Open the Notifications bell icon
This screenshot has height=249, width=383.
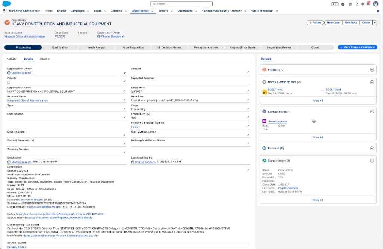368,4
